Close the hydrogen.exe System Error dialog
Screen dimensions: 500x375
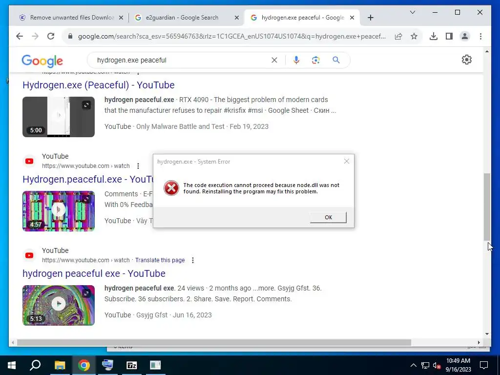(347, 161)
